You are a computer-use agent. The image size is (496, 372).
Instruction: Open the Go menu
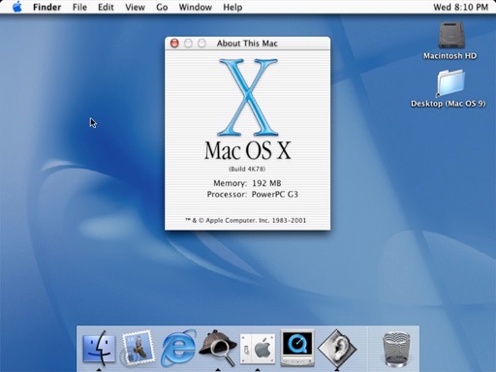[x=162, y=7]
